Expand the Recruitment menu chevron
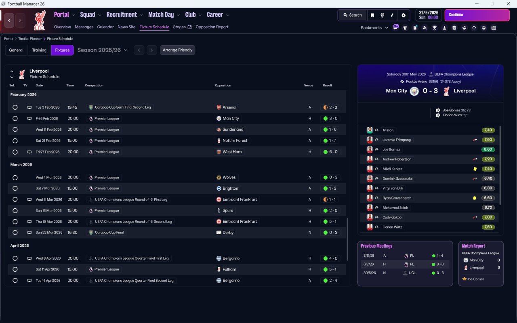The width and height of the screenshot is (517, 323). pyautogui.click(x=141, y=15)
